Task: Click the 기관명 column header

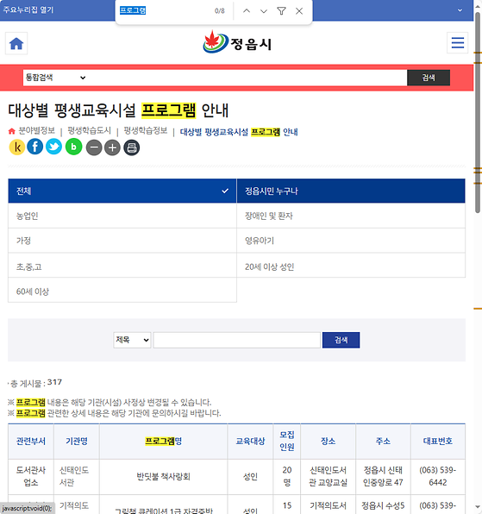Action: coord(77,442)
